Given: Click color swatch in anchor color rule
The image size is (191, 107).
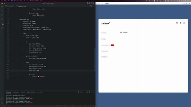Looking at the screenshot, I should click(x=36, y=50).
